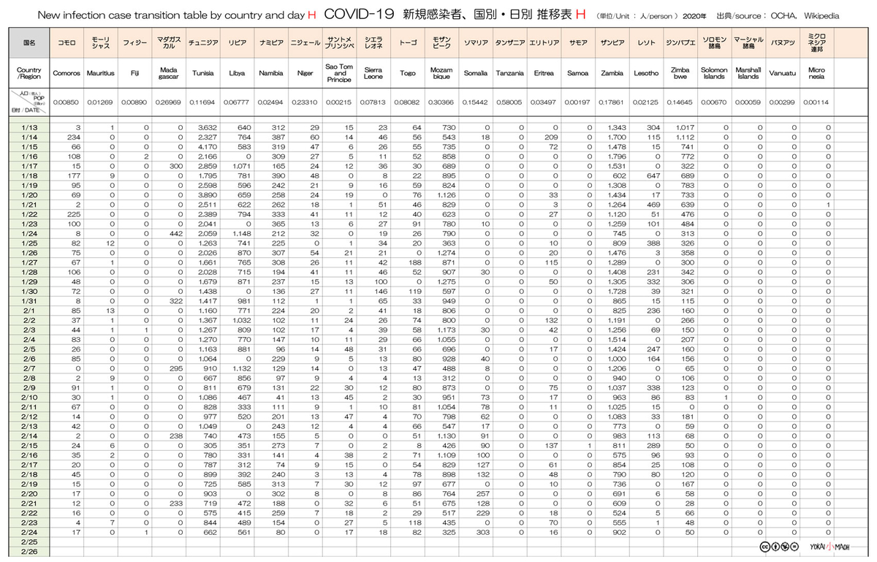The image size is (877, 562).
Task: Click the 'Somalia' column header
Action: point(476,74)
